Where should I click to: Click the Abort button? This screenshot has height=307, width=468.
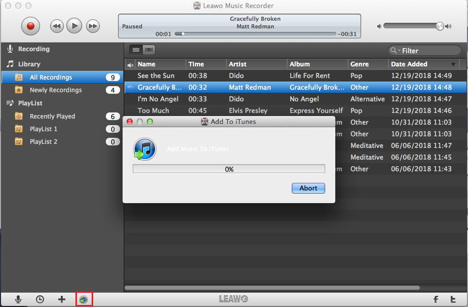[308, 188]
